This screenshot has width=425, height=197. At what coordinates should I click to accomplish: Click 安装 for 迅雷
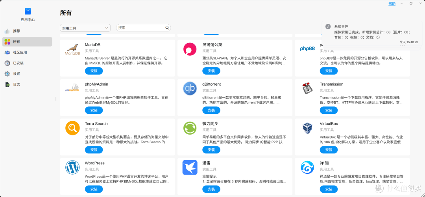[211, 189]
